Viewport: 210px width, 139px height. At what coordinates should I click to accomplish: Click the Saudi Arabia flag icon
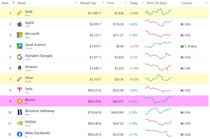(x=182, y=46)
